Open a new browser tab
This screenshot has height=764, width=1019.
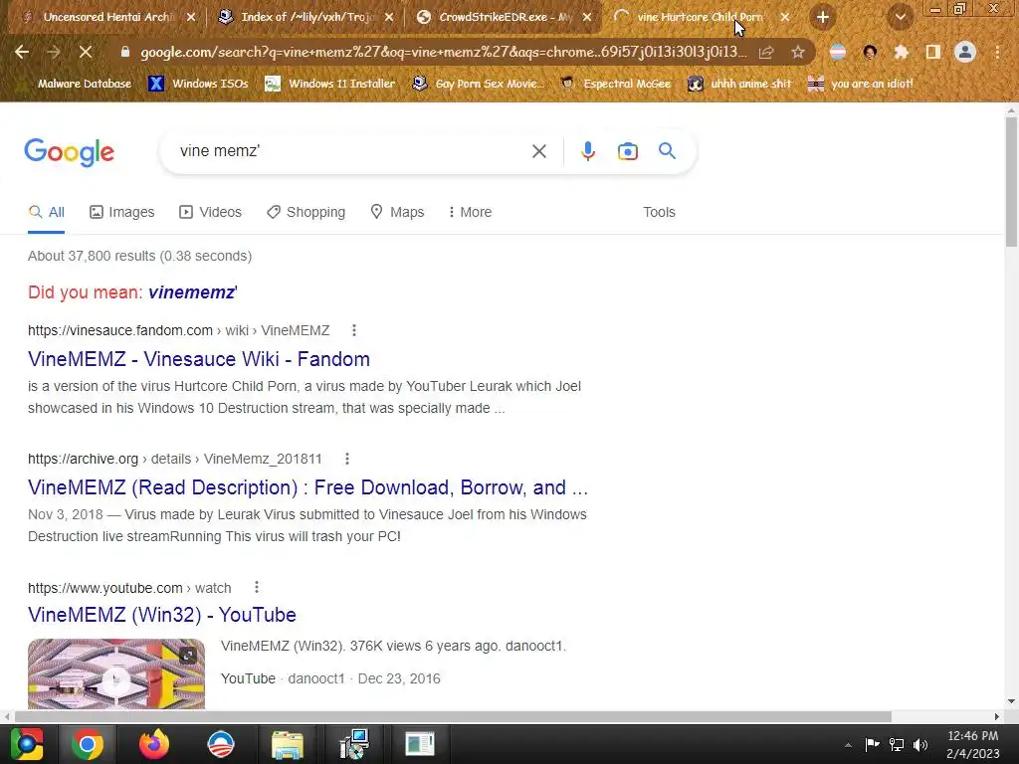tap(823, 17)
